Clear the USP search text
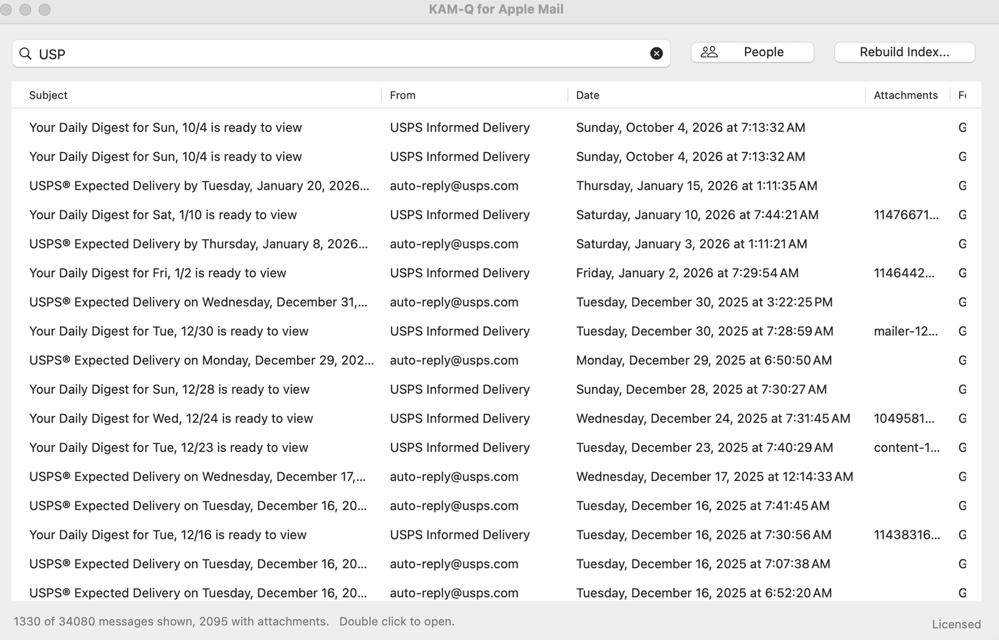Screen dimensions: 999x640 (x=656, y=54)
